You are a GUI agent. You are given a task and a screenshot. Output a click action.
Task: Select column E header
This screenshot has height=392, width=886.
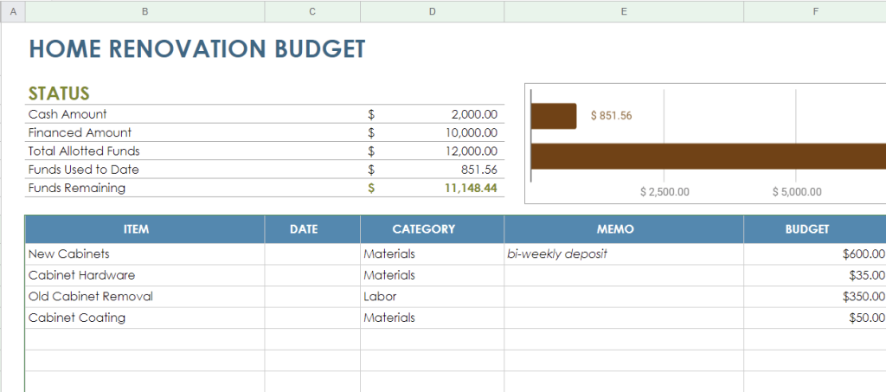(623, 11)
